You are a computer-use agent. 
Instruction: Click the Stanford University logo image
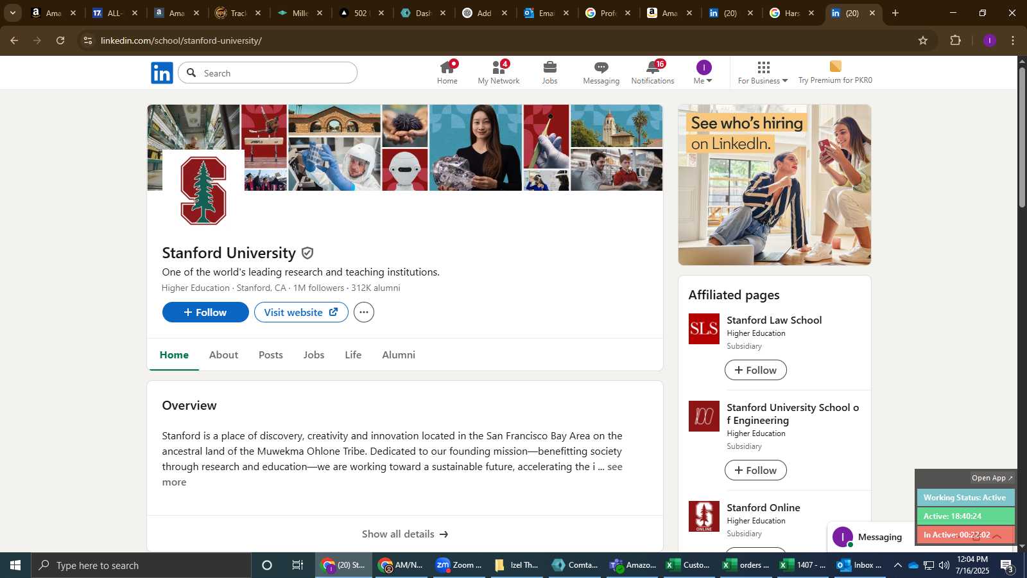coord(203,191)
